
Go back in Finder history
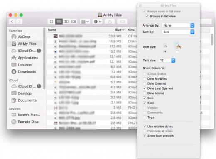(12, 22)
